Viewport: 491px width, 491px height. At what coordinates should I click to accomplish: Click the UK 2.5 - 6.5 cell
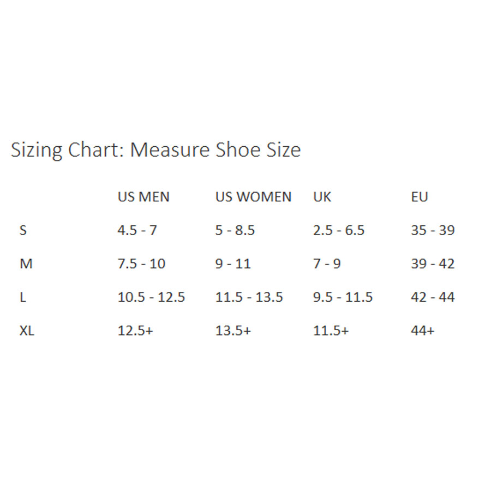pos(338,230)
